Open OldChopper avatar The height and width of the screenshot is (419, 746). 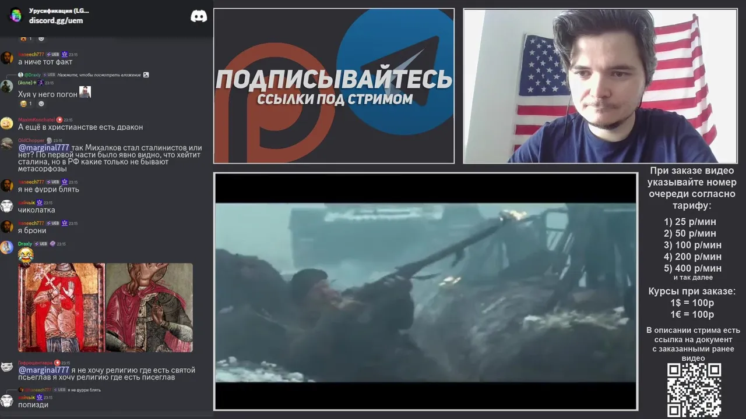pos(6,144)
